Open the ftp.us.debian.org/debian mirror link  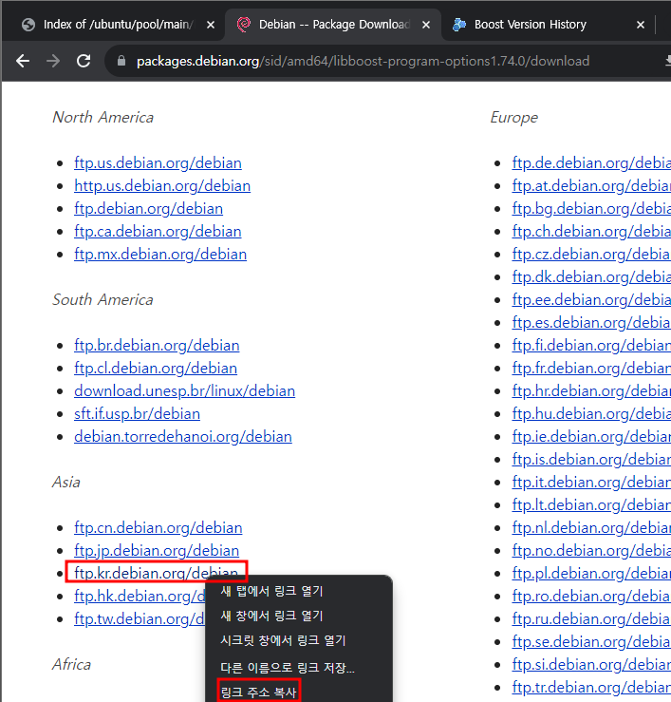click(158, 163)
